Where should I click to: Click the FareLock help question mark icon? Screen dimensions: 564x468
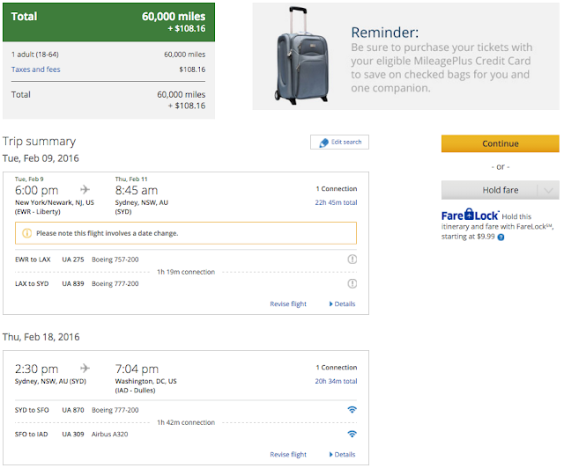pos(501,237)
